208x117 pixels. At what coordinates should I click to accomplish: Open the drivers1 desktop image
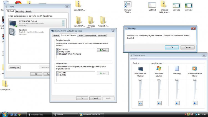point(176,7)
